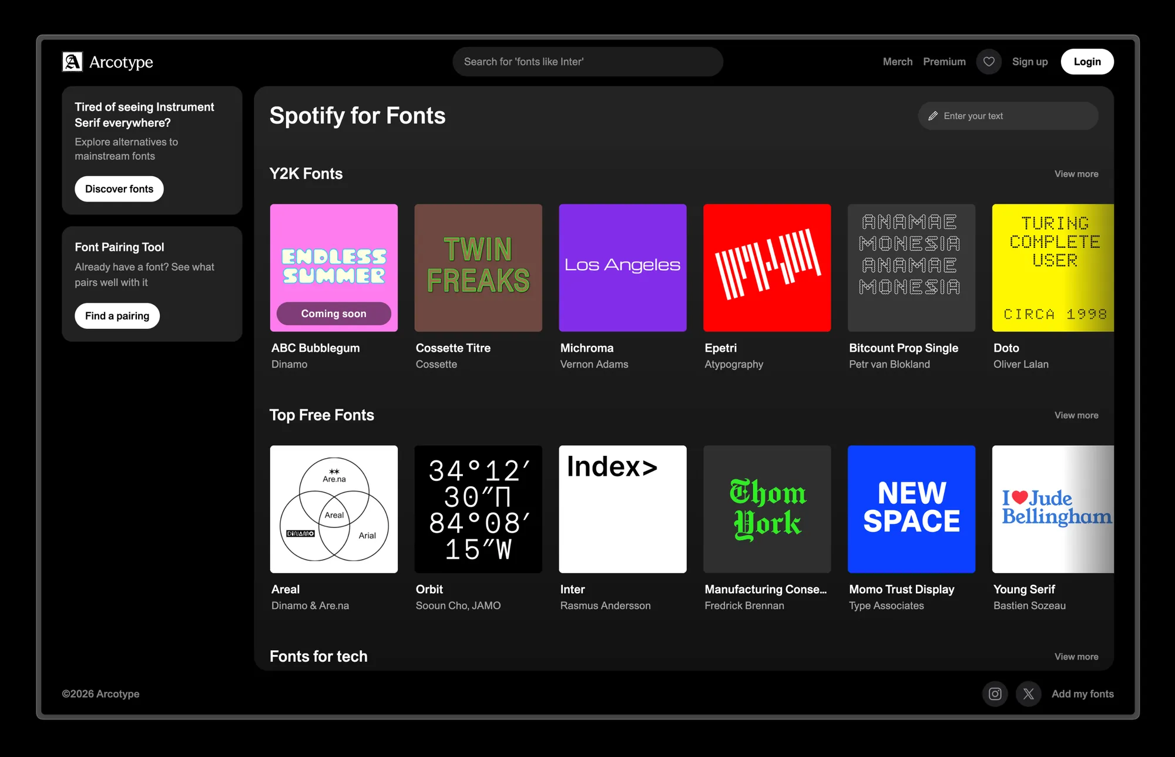Click the Arcotype wordmark text
Screen dimensions: 1175x757
121,62
